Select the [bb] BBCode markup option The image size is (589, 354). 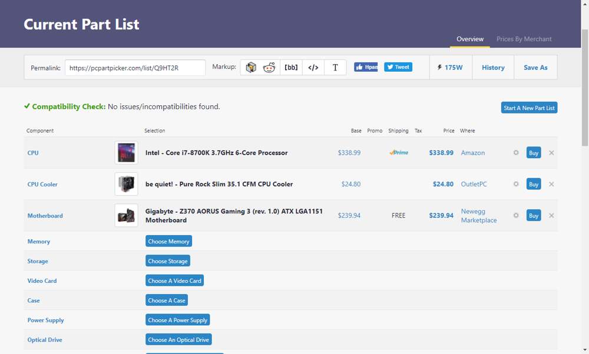tap(291, 68)
